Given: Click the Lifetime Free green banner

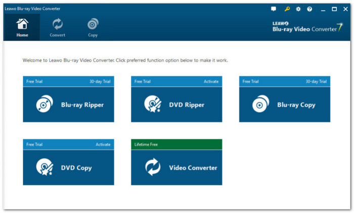Looking at the screenshot, I should pyautogui.click(x=176, y=144).
